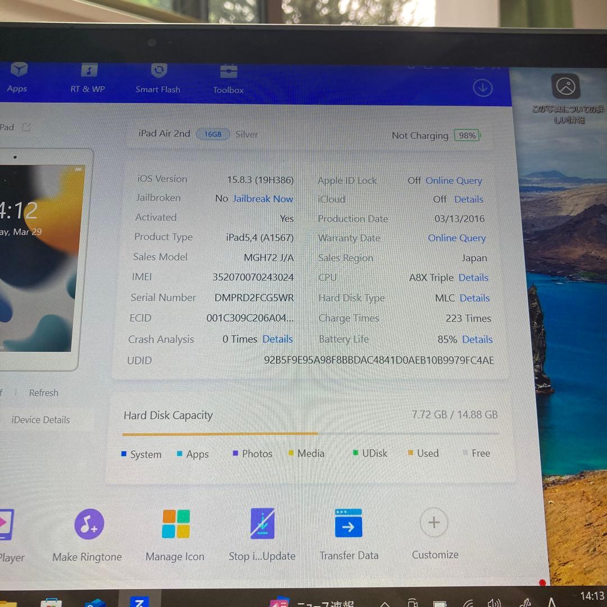Refresh the device information

pos(43,393)
